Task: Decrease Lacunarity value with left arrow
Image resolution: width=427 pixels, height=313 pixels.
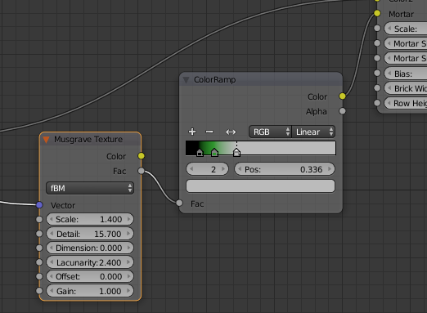Action: click(x=52, y=262)
